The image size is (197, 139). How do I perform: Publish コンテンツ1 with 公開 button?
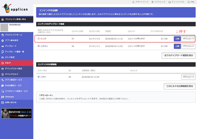point(177,46)
